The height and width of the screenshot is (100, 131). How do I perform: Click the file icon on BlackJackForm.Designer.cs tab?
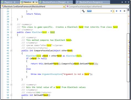pos(78,2)
